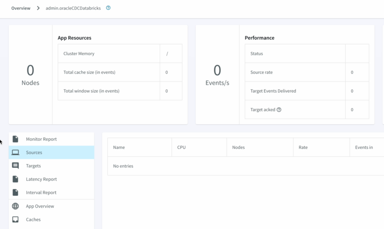Select Targets in the sidebar
The image size is (384, 229).
(x=33, y=166)
